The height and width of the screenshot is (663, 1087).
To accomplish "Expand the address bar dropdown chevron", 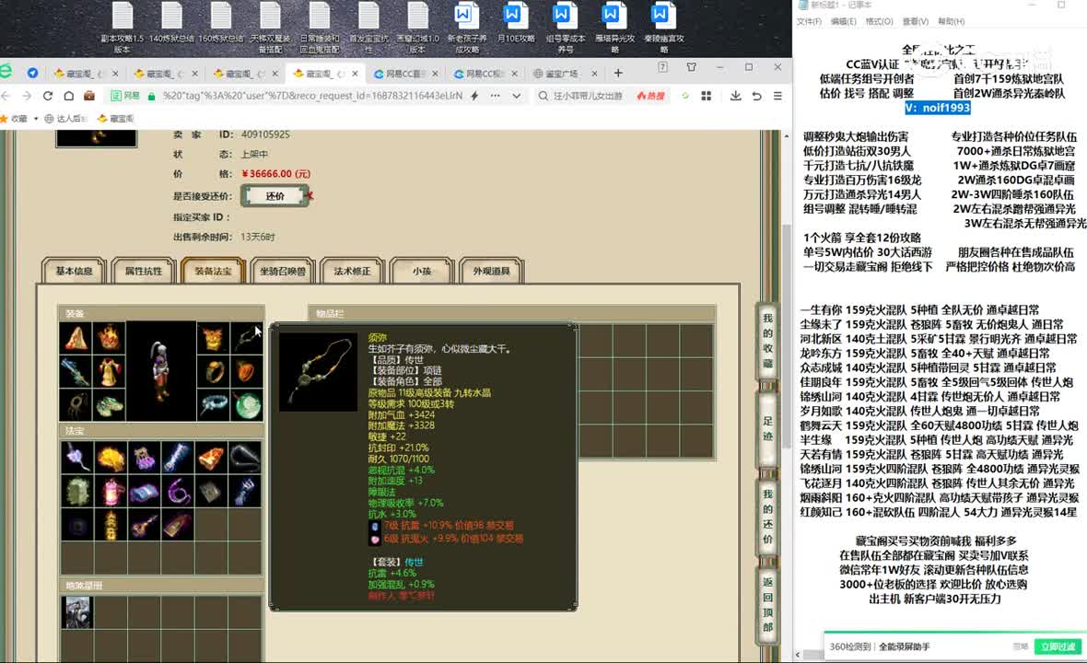I will coord(517,96).
